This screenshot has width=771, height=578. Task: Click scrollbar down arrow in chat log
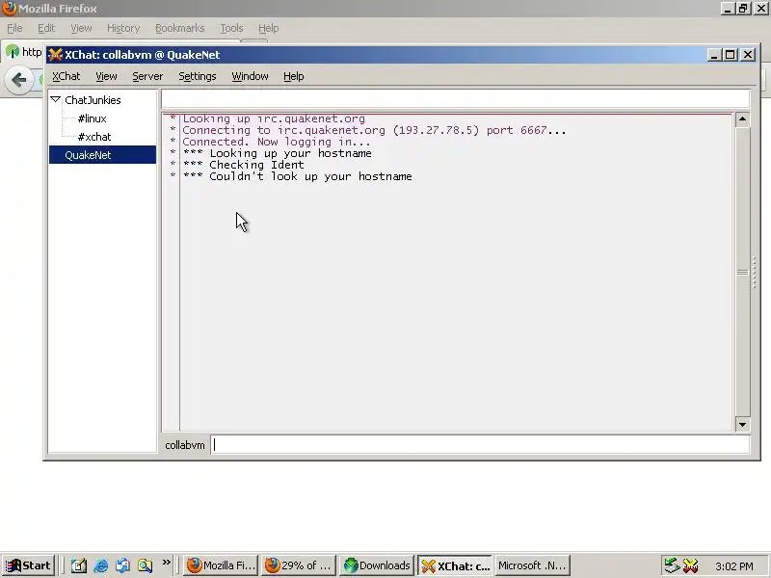point(742,424)
